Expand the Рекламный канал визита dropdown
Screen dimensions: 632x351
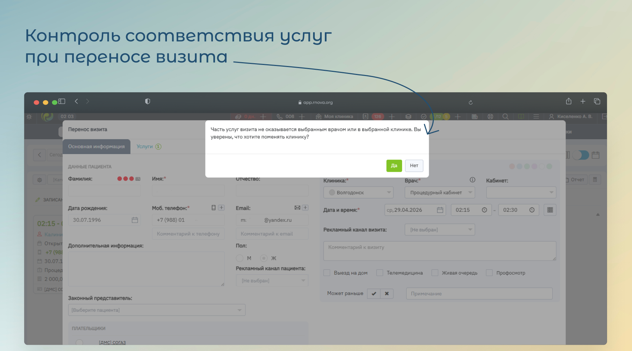(x=439, y=230)
